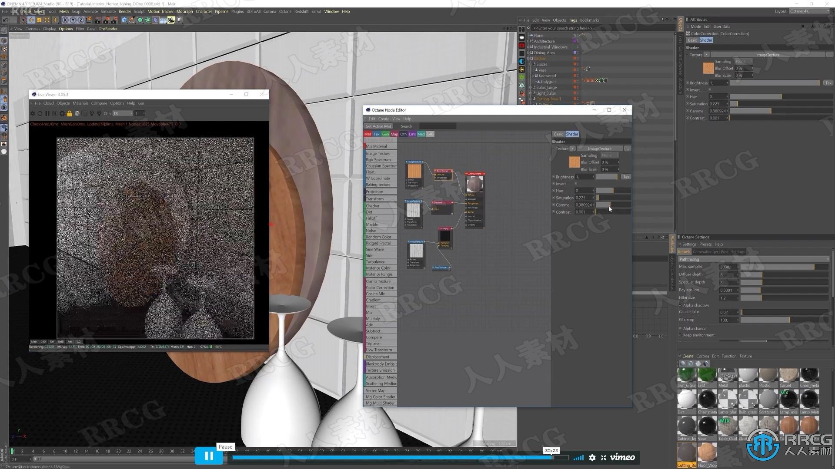
Task: Click the Get Active Mat button
Action: pos(378,126)
